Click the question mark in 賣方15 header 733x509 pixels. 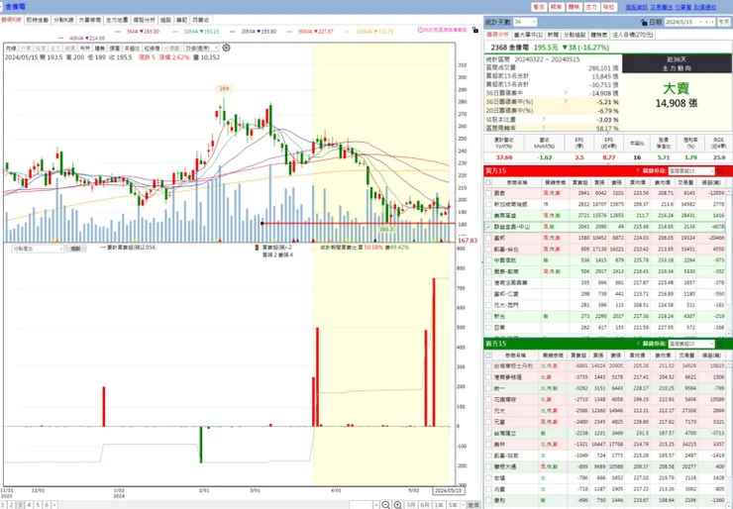[638, 344]
